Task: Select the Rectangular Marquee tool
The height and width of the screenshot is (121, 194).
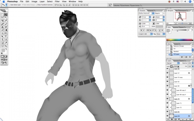Action: (x=2, y=15)
